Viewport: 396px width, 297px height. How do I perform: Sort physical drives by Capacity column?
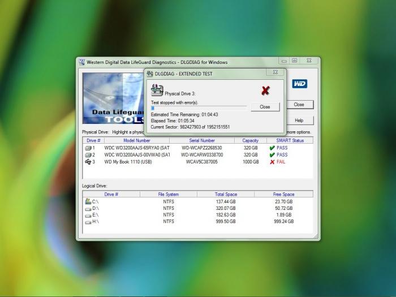pyautogui.click(x=251, y=140)
